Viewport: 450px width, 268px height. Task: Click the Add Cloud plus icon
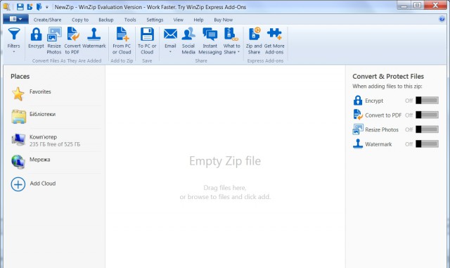(x=18, y=184)
